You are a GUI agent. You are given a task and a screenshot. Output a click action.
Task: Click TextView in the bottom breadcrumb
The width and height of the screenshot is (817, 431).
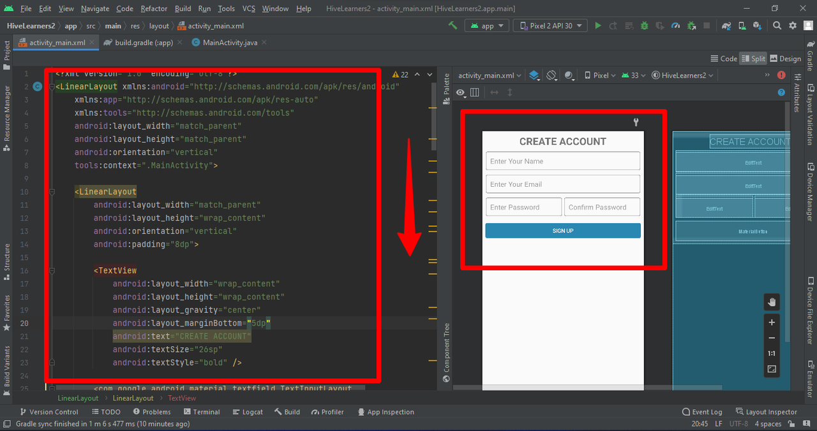[182, 398]
